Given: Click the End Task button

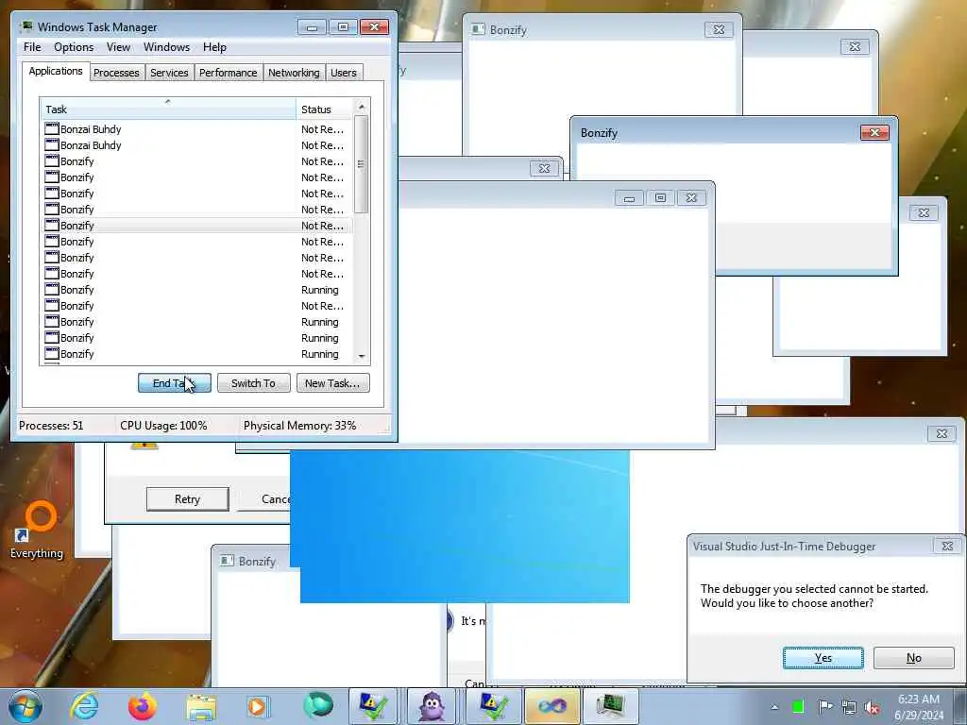Looking at the screenshot, I should pos(175,383).
